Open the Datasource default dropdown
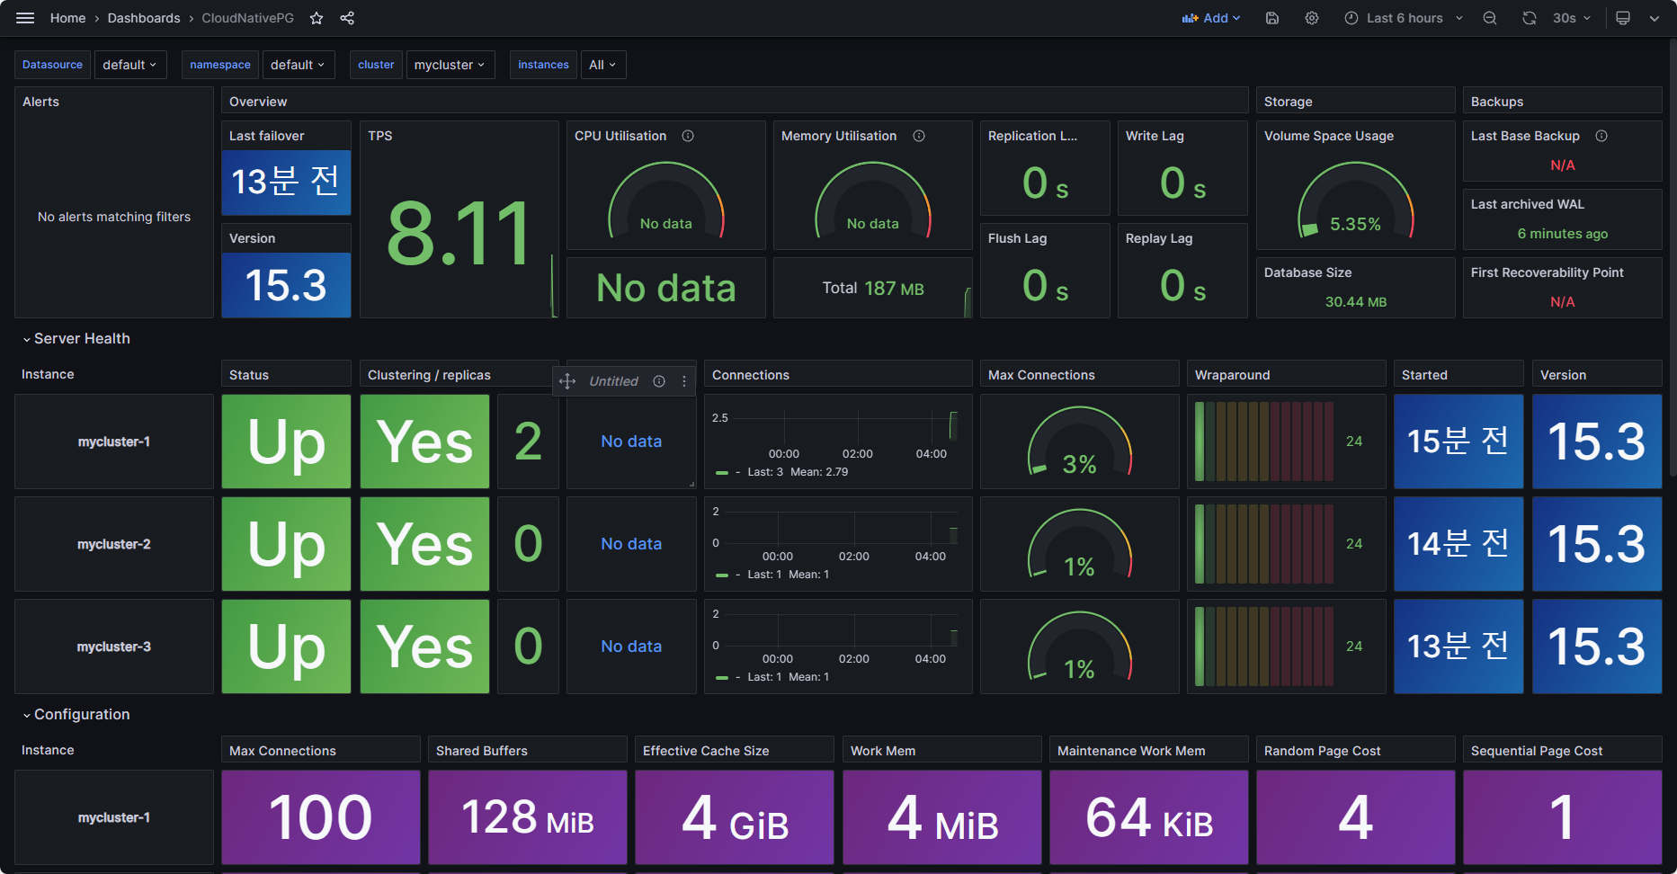This screenshot has height=874, width=1677. 130,65
